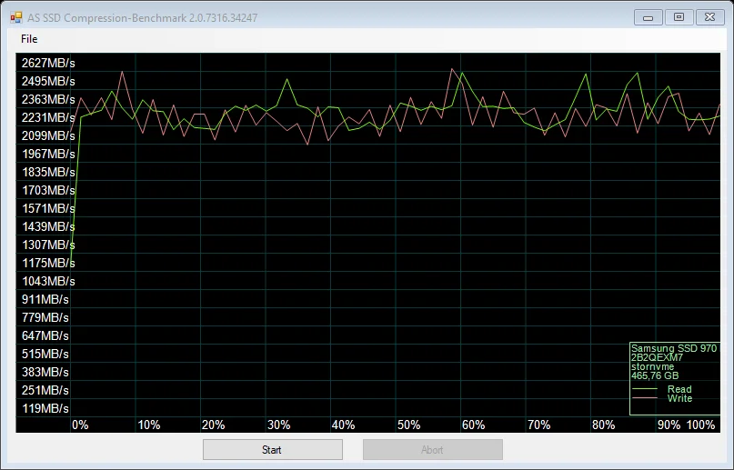Click the 'stornvme' driver text

click(652, 366)
